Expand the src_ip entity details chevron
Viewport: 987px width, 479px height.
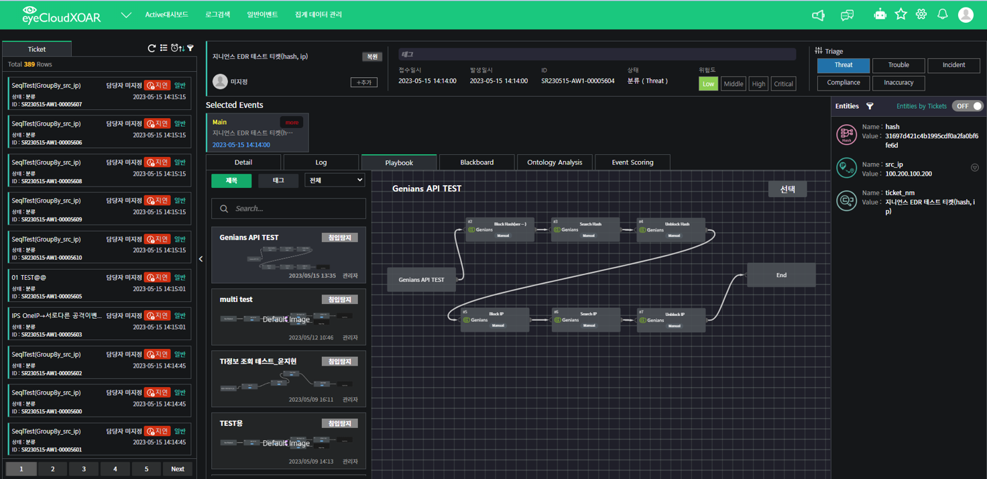tap(975, 167)
